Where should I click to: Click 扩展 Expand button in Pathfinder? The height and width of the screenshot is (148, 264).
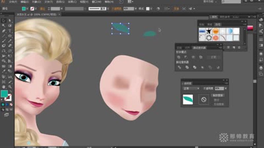(214, 57)
